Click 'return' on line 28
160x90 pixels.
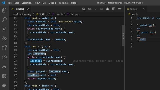32,79
